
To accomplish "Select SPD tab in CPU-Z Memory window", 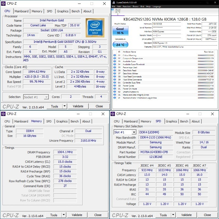I will pos(49,121).
